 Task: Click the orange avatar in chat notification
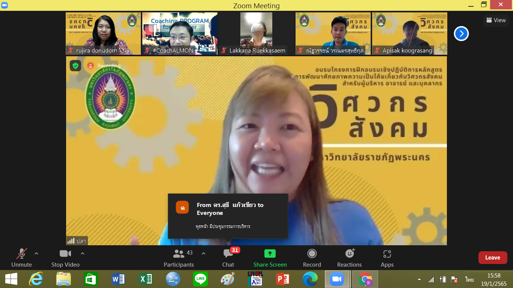tap(183, 207)
